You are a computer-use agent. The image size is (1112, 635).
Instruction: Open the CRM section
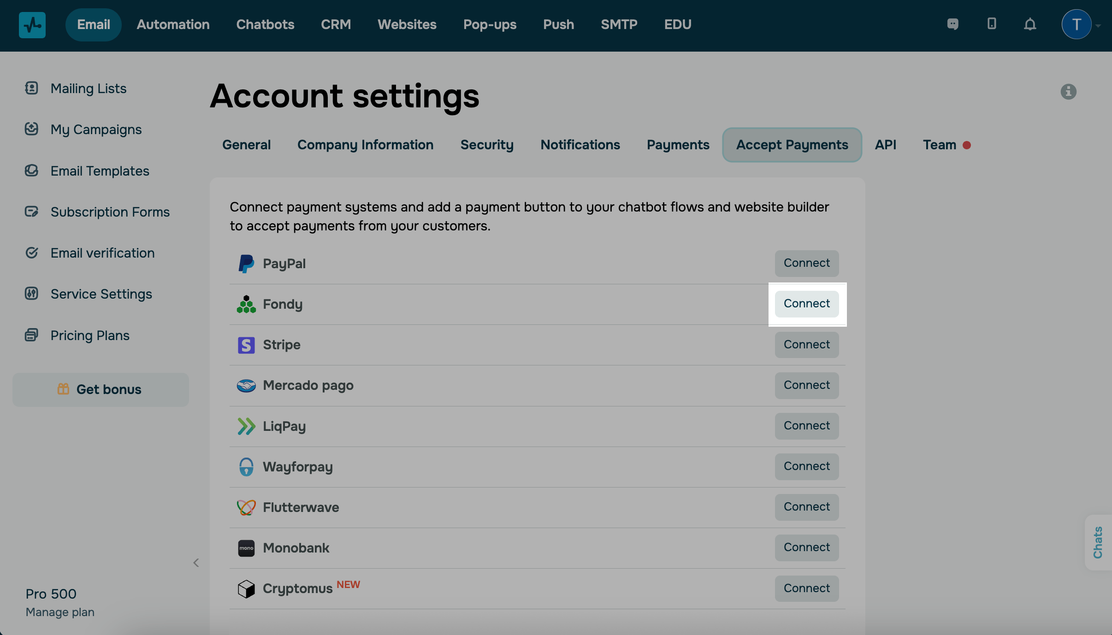pos(336,24)
